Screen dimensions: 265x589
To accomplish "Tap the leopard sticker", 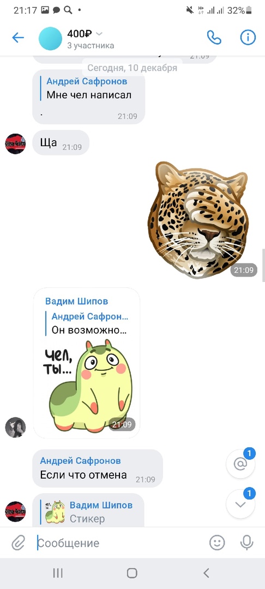I will (x=198, y=219).
